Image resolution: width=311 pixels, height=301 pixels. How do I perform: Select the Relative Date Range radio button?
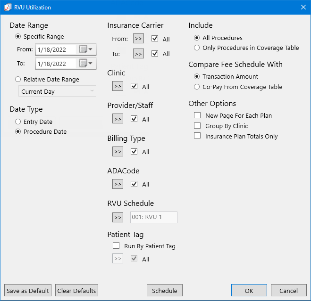click(18, 80)
